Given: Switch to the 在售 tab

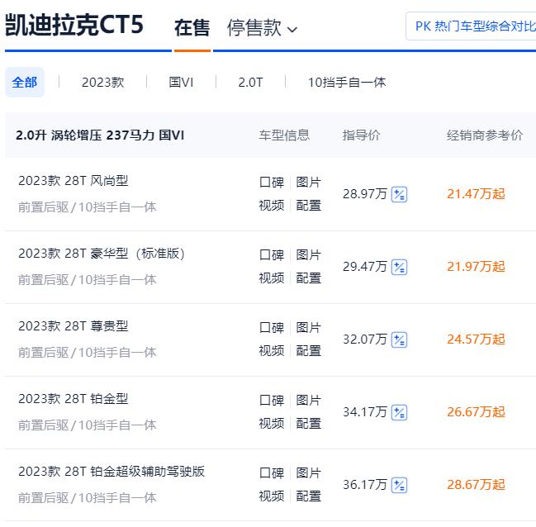Looking at the screenshot, I should 192,28.
